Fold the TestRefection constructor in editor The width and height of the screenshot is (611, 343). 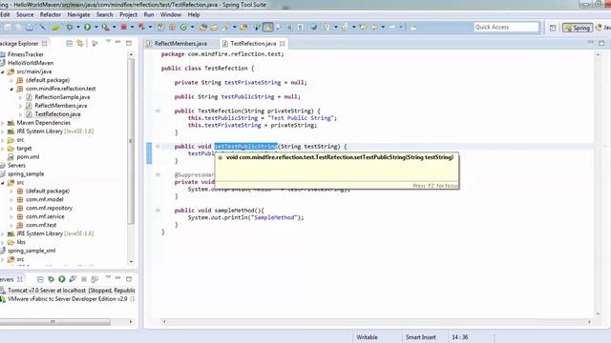click(158, 111)
